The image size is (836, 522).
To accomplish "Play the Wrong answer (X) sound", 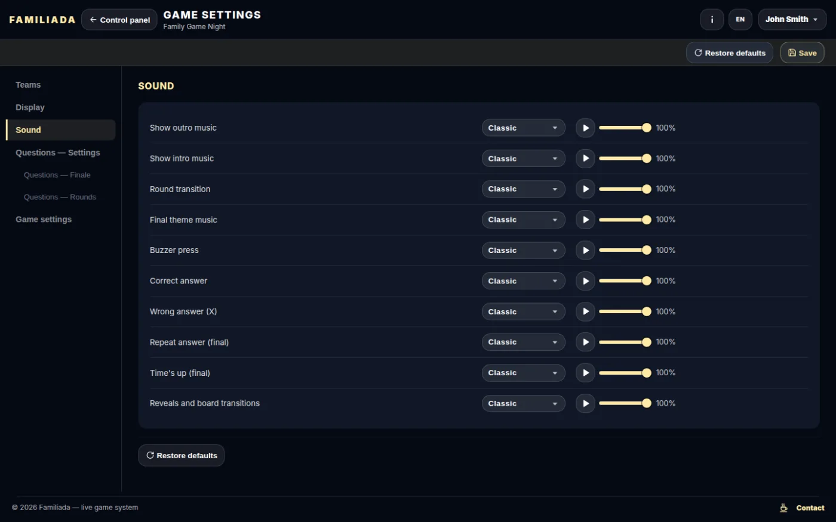I will (x=585, y=311).
